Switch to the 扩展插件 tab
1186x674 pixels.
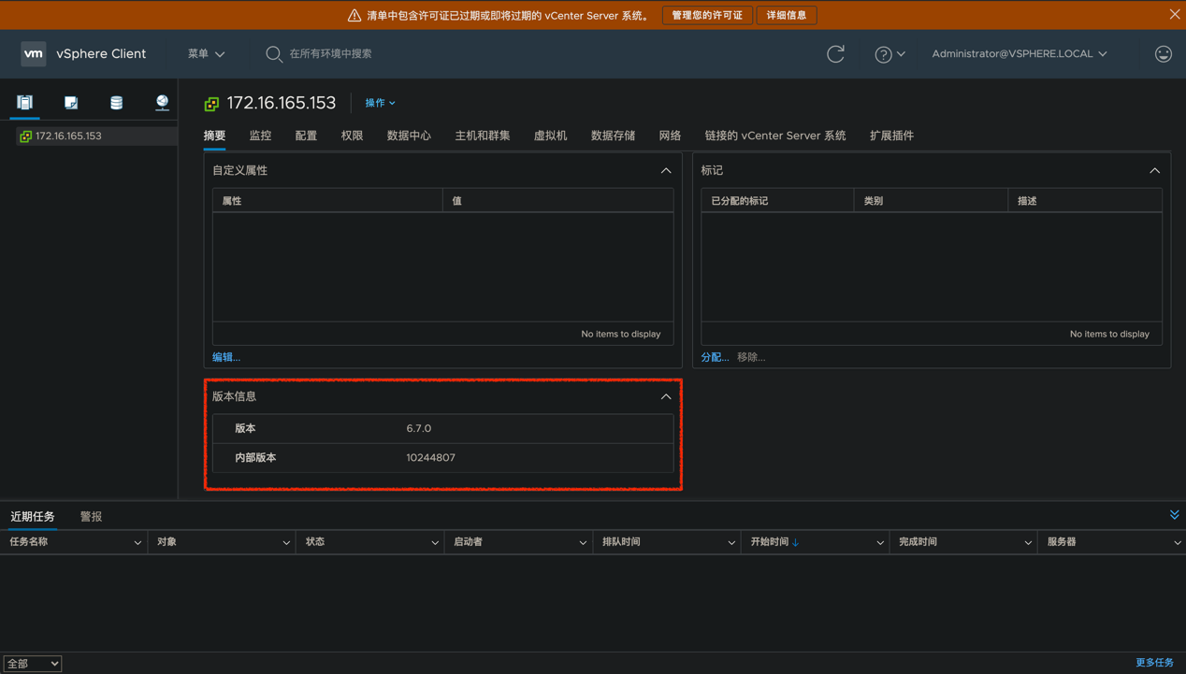[x=891, y=136]
